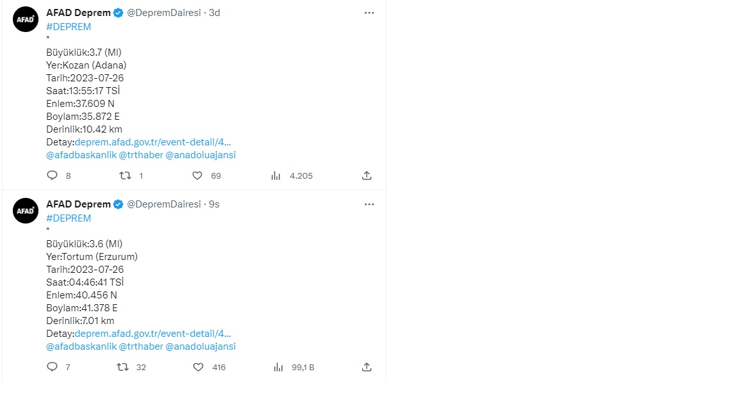The height and width of the screenshot is (415, 738).
Task: Retweet the Tortum (Erzurum) earthquake tweet
Action: pos(122,367)
